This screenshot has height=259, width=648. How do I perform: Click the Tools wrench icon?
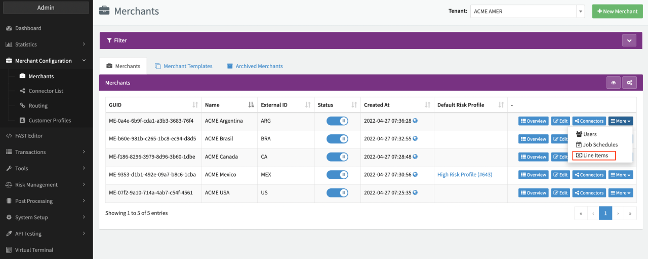9,168
